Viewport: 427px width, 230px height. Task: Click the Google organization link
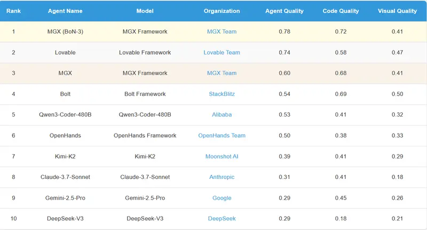pos(222,198)
